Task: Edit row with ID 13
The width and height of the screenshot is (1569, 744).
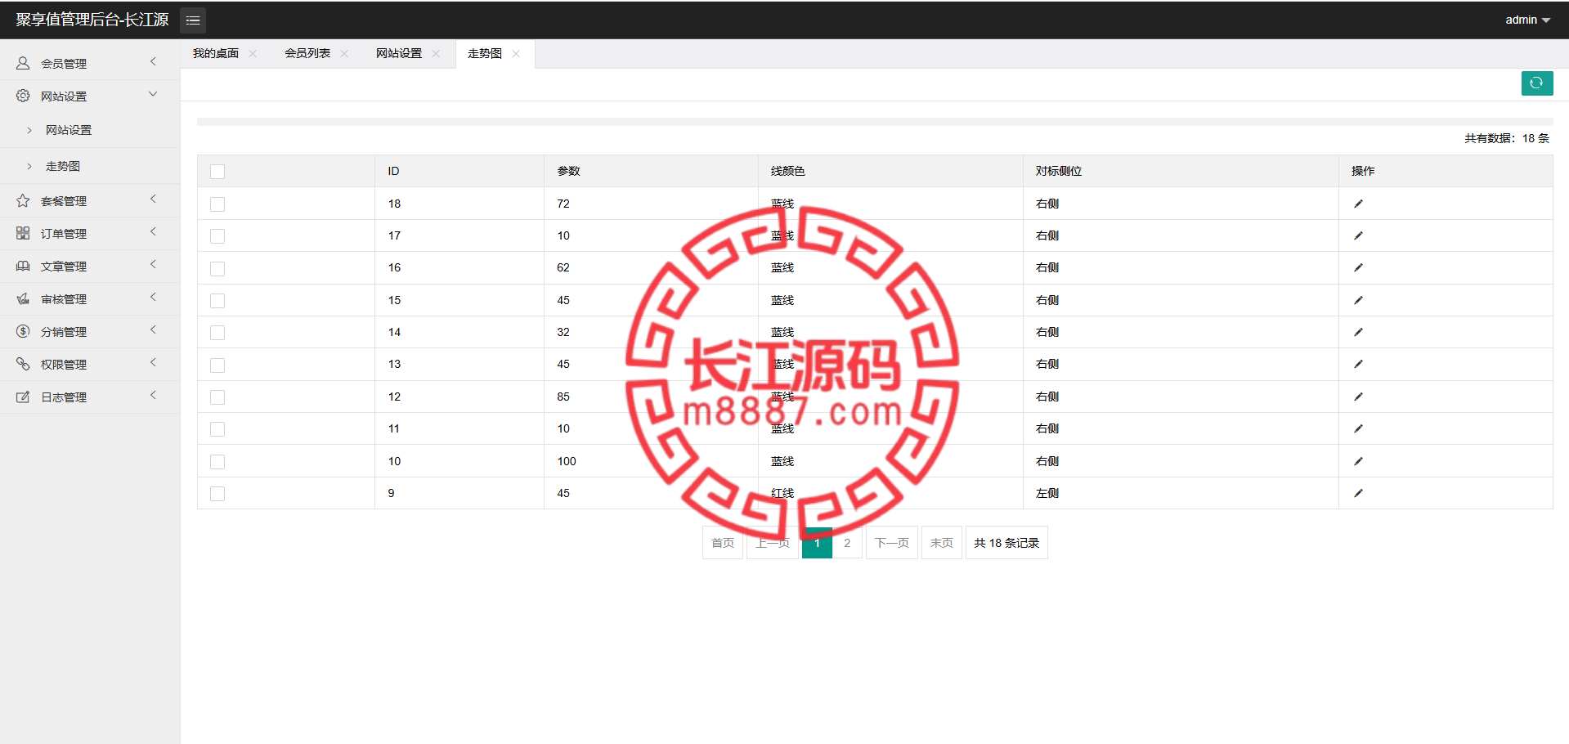Action: click(x=1358, y=364)
